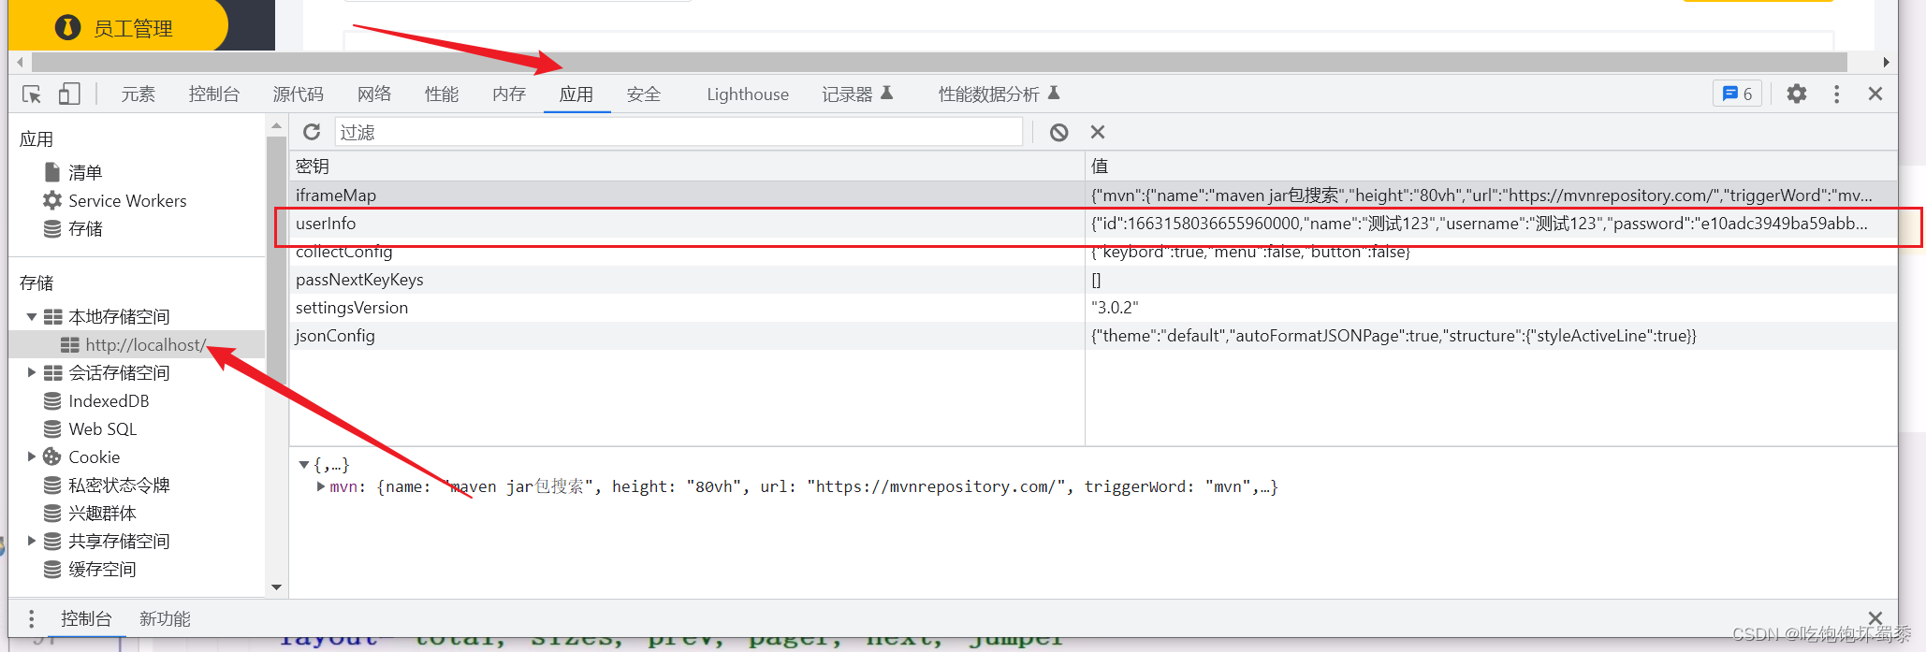This screenshot has width=1926, height=652.
Task: Open the 性能数据分析 tab
Action: click(x=999, y=94)
